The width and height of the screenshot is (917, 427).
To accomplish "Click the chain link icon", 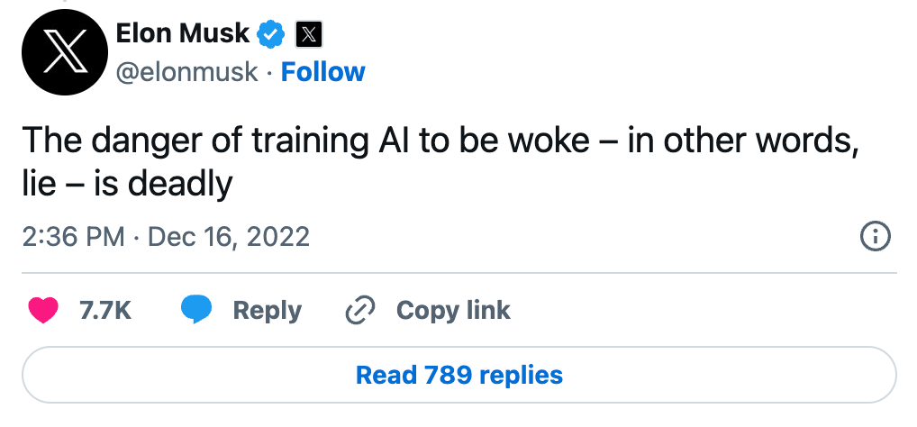I will pos(359,310).
